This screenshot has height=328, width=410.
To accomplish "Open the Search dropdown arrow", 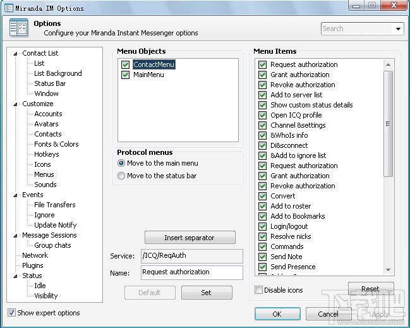I will (398, 29).
